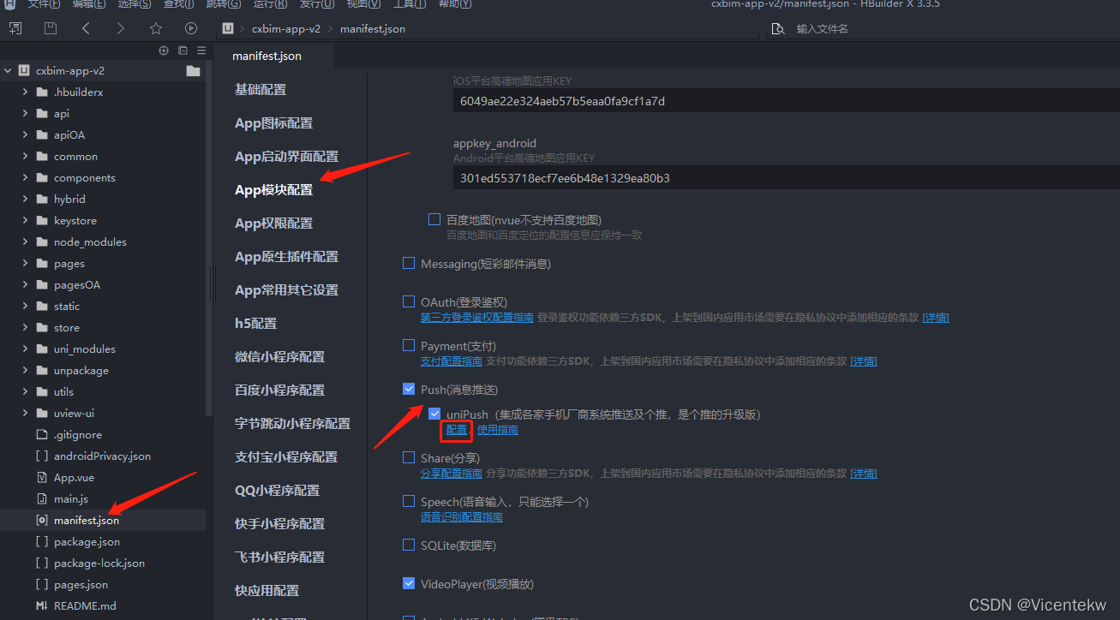Click the collapse-all icon in project explorer header
The width and height of the screenshot is (1120, 620).
tap(183, 51)
